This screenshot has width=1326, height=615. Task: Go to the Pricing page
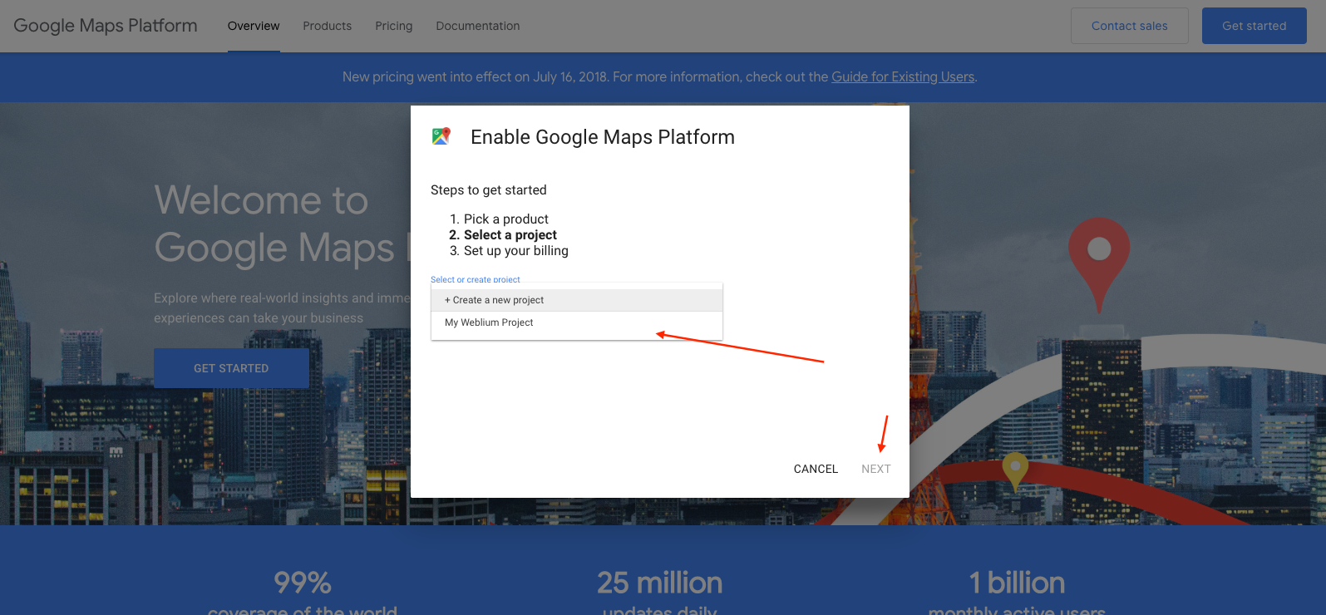click(x=393, y=26)
